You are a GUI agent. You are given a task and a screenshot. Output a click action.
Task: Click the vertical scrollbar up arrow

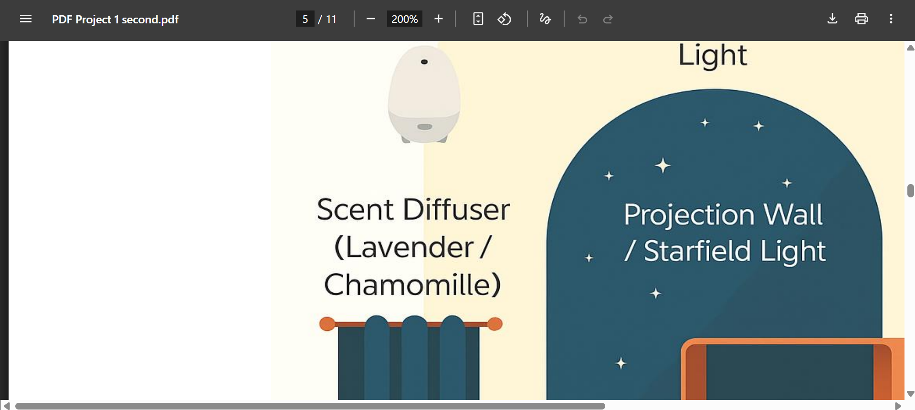(x=910, y=48)
